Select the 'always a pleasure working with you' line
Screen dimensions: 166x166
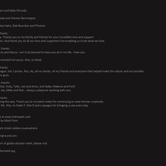[36, 90]
